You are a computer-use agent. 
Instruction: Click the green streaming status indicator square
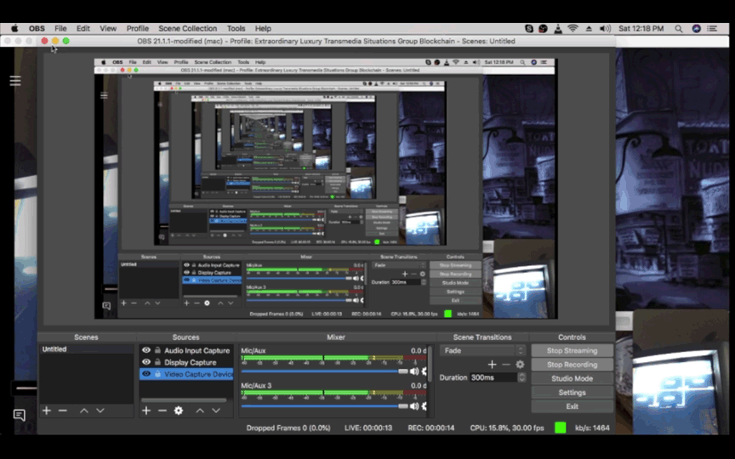(x=560, y=428)
